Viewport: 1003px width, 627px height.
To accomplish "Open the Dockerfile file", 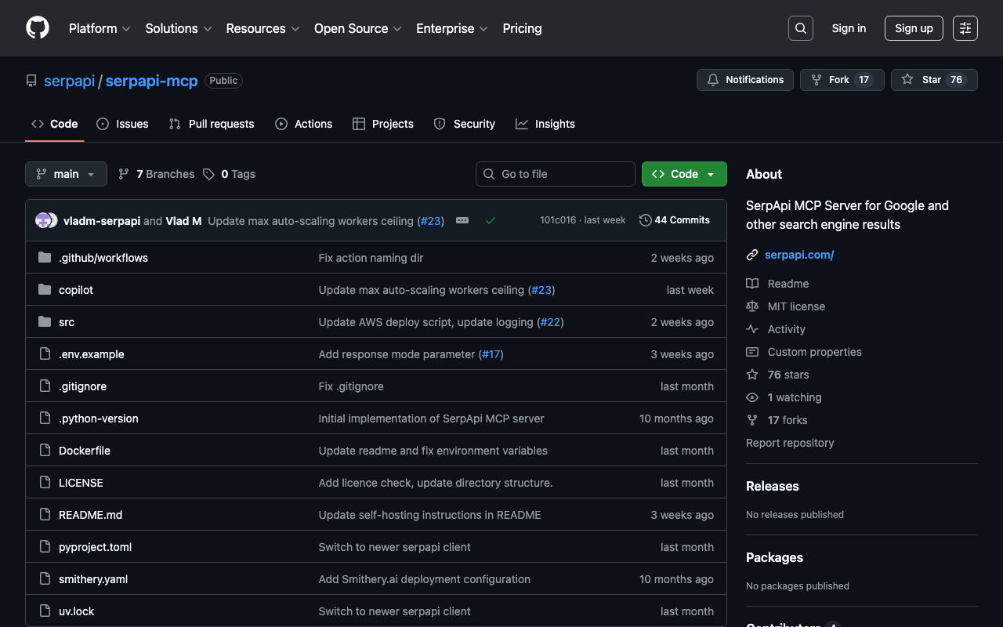I will pos(85,451).
